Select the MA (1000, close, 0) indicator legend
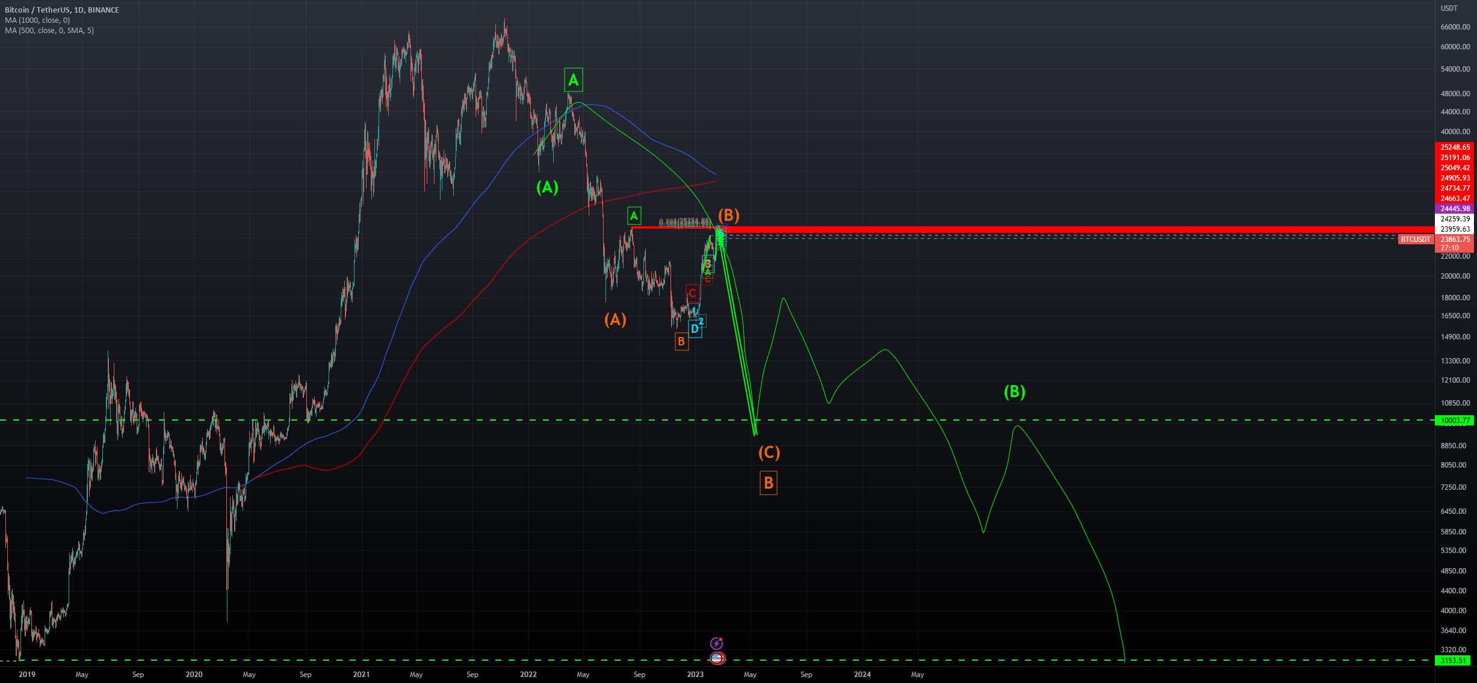 (37, 20)
